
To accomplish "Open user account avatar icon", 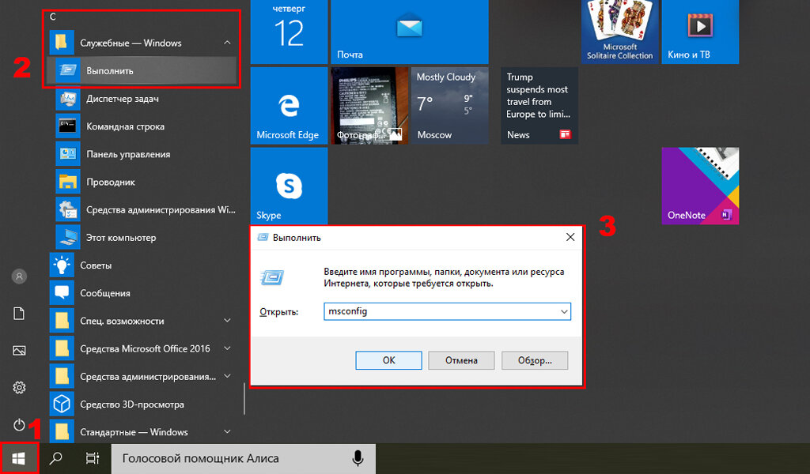I will point(19,276).
